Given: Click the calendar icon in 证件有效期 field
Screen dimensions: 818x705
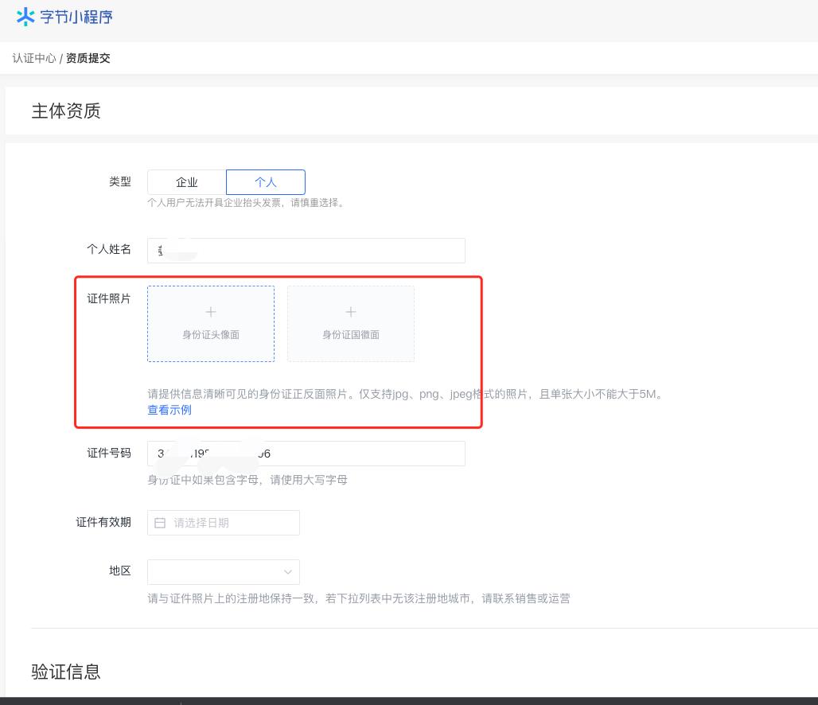Looking at the screenshot, I should click(160, 523).
